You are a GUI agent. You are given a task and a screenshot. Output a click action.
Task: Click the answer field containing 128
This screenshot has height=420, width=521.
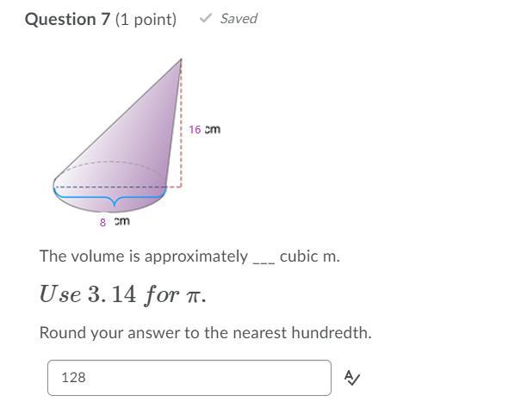click(x=189, y=378)
